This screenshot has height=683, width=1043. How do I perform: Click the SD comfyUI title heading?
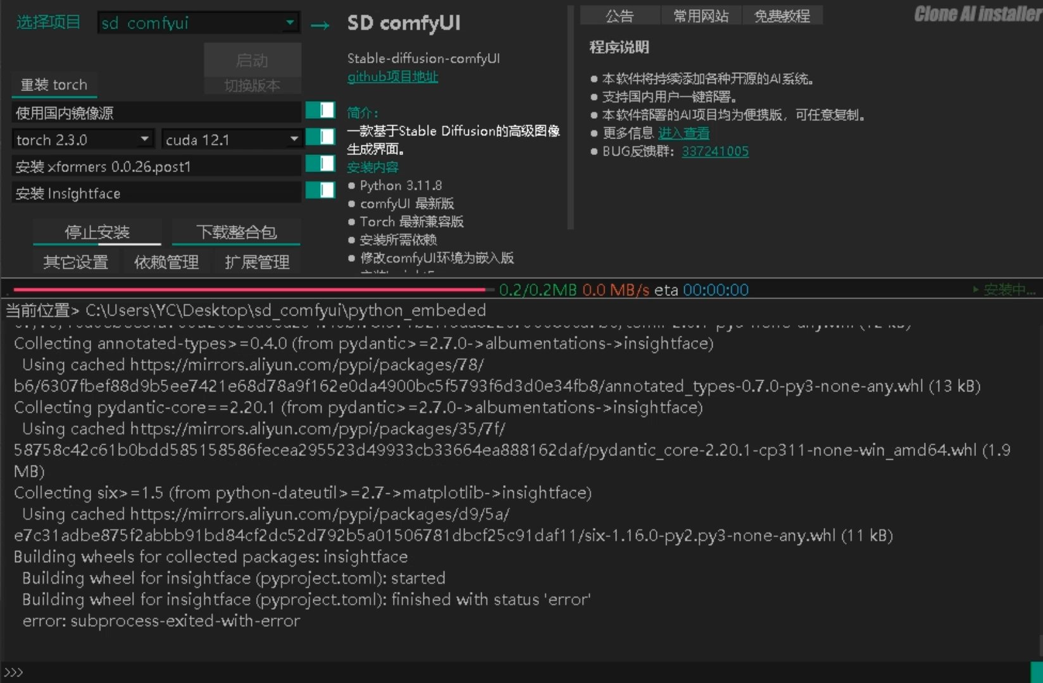coord(404,23)
